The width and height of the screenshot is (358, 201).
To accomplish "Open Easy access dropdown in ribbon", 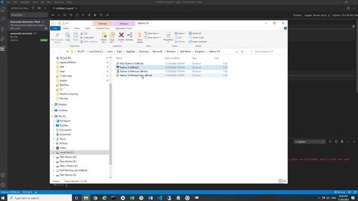I will 153,37.
